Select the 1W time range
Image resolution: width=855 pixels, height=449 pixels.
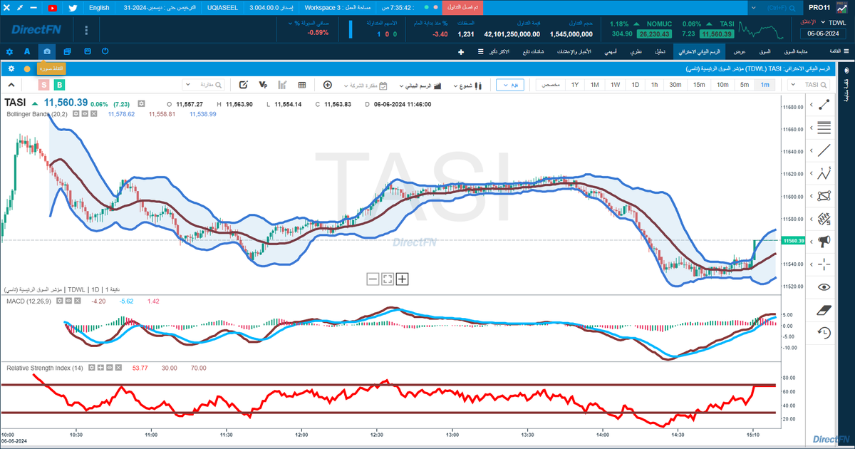point(616,85)
